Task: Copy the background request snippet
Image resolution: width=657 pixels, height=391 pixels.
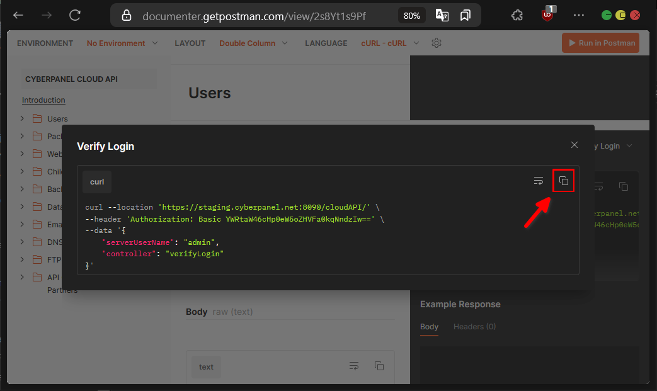Action: tap(624, 186)
